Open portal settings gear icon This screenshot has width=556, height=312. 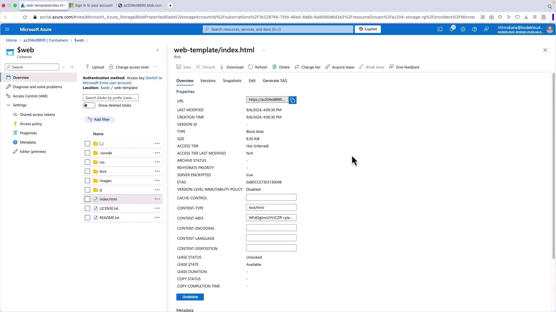click(x=463, y=29)
